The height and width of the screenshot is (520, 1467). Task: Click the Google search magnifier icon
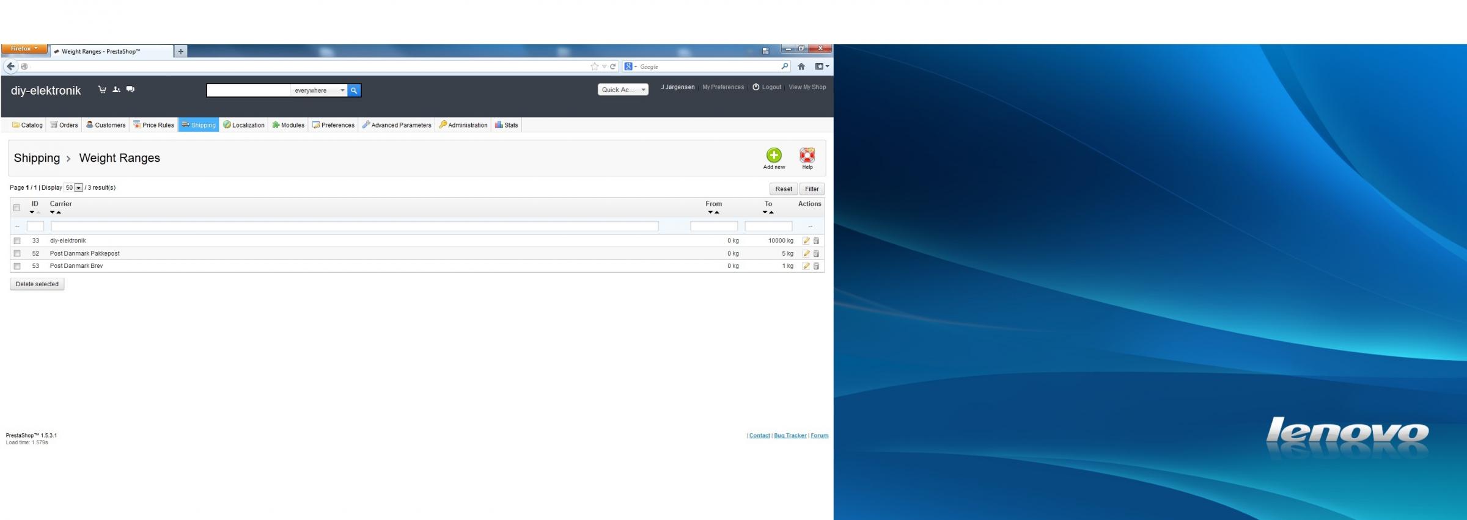(785, 66)
